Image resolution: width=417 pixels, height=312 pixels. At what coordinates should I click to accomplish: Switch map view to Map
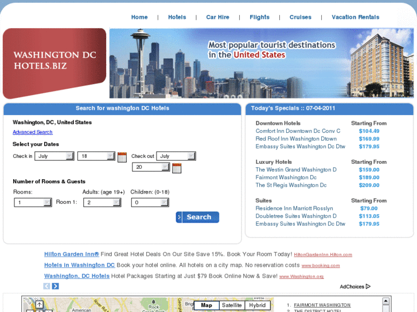206,305
